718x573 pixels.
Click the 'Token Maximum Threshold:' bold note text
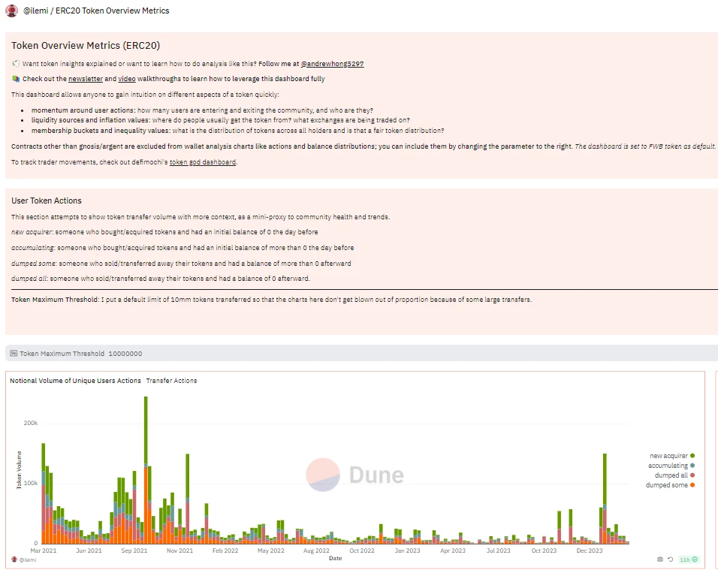[x=56, y=300]
